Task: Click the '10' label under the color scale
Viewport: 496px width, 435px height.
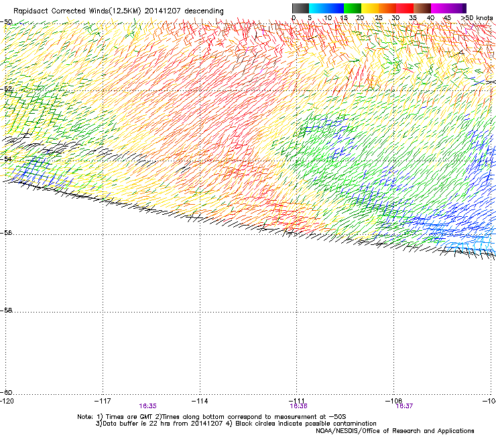Action: (328, 18)
